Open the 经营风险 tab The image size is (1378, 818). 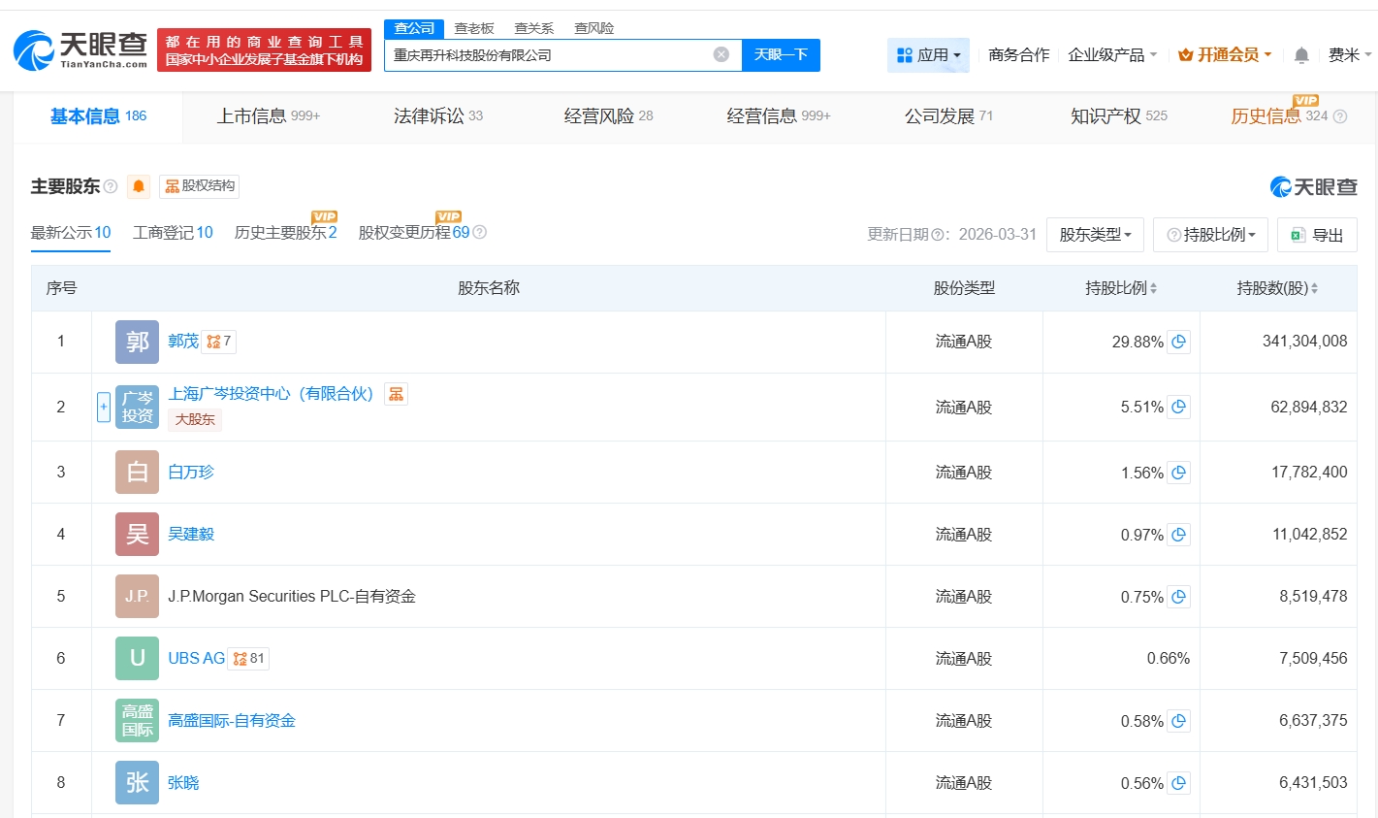pyautogui.click(x=609, y=116)
